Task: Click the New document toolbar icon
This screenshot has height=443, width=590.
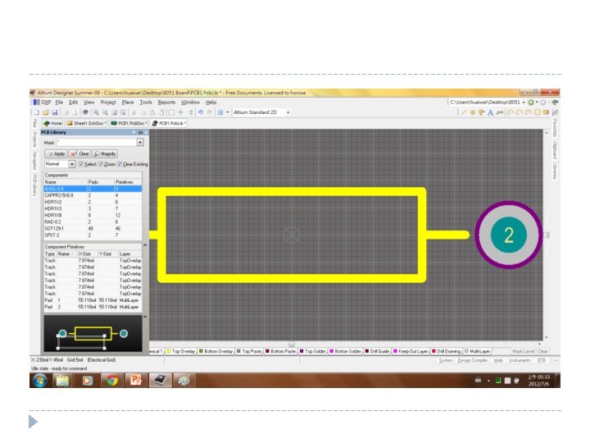Action: point(37,112)
